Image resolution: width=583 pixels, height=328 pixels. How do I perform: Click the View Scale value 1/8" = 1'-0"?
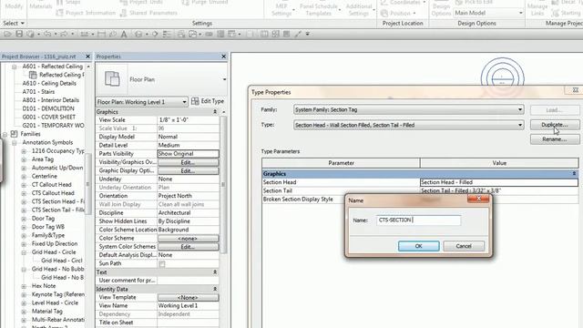[x=189, y=119]
